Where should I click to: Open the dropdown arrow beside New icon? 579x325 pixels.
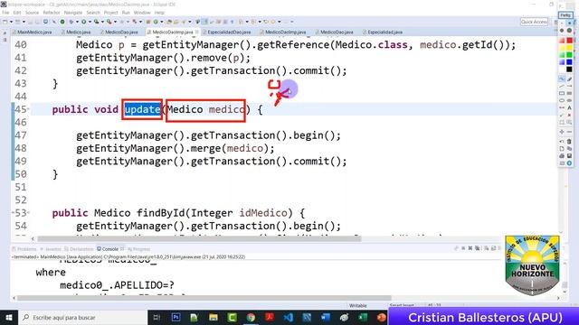pos(11,22)
